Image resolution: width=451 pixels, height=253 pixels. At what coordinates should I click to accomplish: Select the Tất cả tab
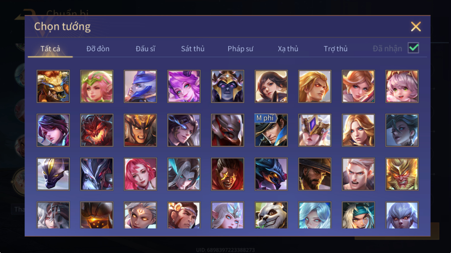(x=50, y=49)
